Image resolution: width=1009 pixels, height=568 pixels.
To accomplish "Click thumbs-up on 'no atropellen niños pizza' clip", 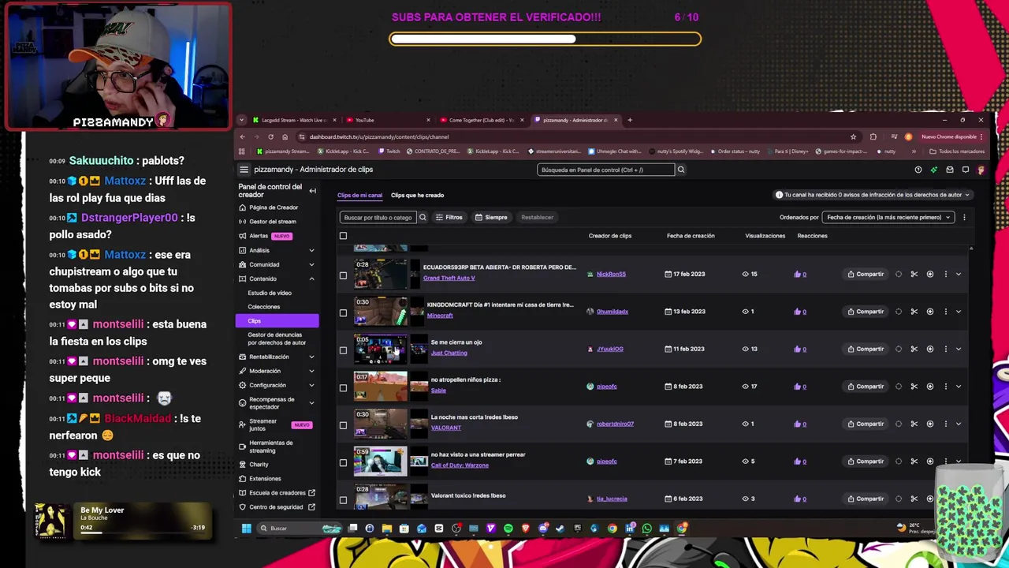I will [798, 387].
